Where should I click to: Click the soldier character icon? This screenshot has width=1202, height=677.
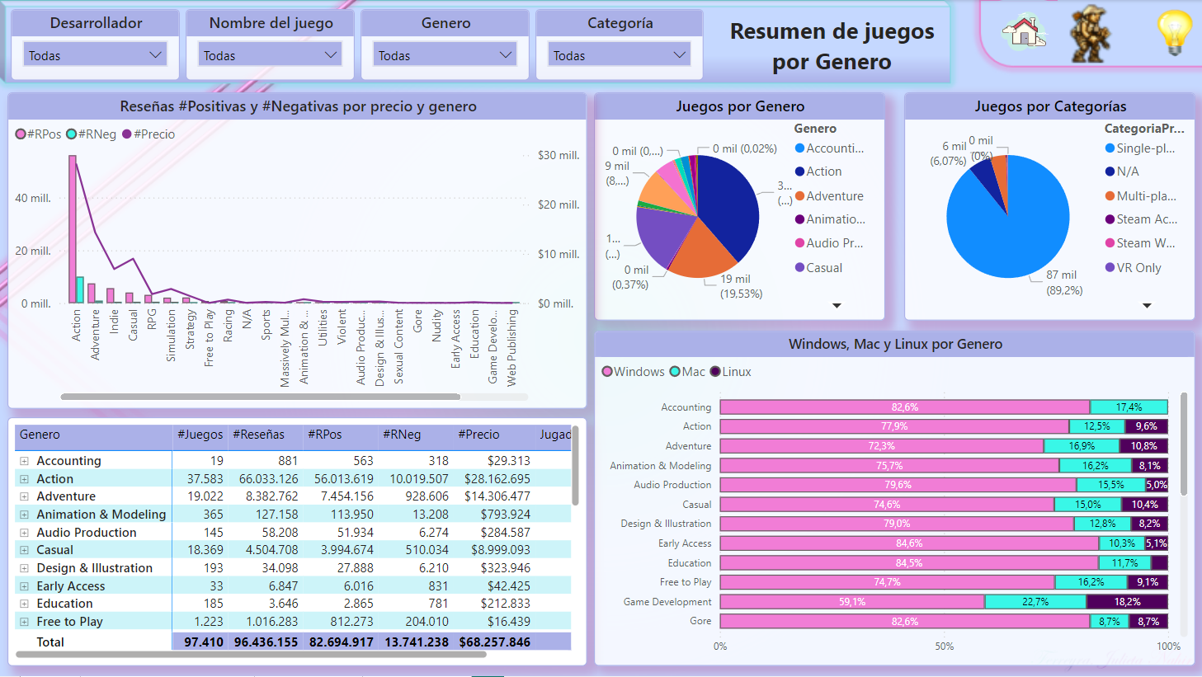tap(1090, 34)
